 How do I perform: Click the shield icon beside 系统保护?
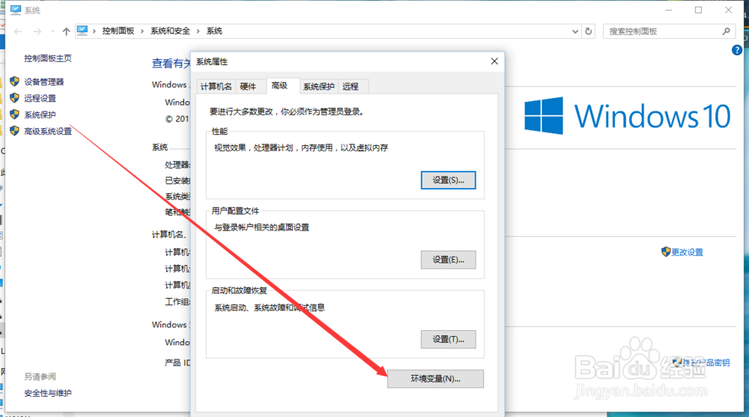click(15, 115)
